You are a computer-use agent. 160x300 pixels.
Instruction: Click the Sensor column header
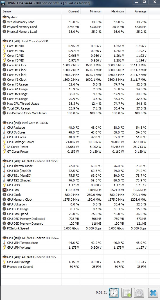pyautogui.click(x=31, y=11)
